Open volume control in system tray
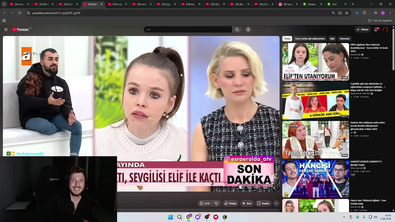 pos(376,217)
